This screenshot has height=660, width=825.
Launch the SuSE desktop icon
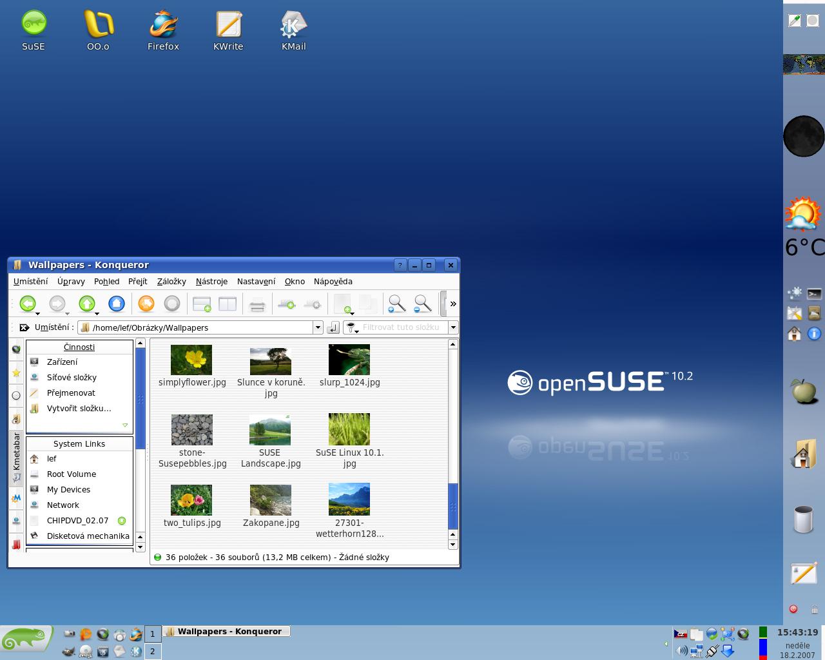tap(34, 30)
